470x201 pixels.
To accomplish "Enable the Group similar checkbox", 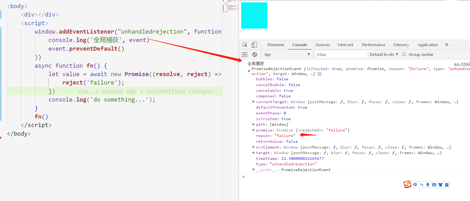I will [404, 54].
